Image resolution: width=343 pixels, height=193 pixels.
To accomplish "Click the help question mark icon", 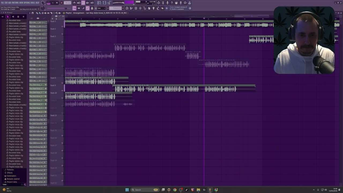I will tap(172, 3).
